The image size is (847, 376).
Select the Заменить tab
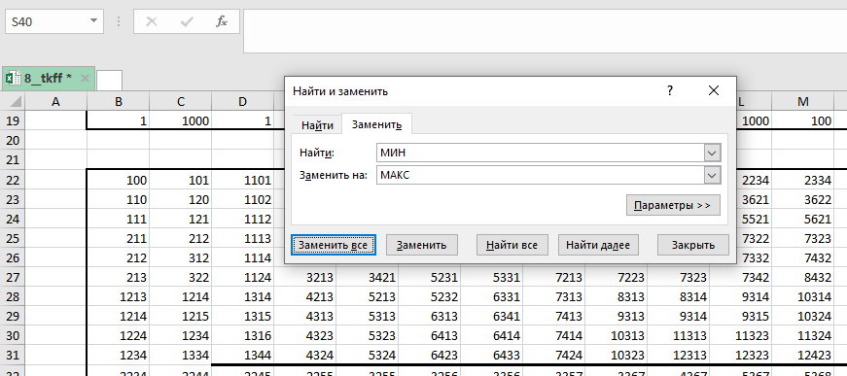coord(376,124)
